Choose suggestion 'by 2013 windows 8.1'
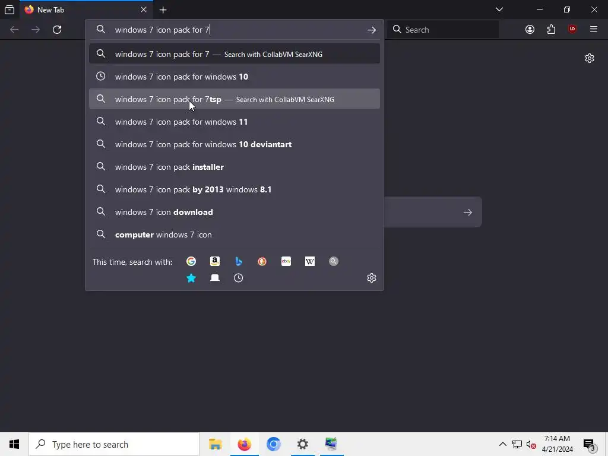Screen dimensions: 608x456 click(x=234, y=189)
